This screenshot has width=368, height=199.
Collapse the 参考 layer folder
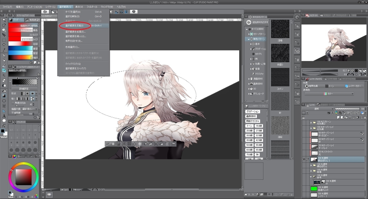coord(311,177)
